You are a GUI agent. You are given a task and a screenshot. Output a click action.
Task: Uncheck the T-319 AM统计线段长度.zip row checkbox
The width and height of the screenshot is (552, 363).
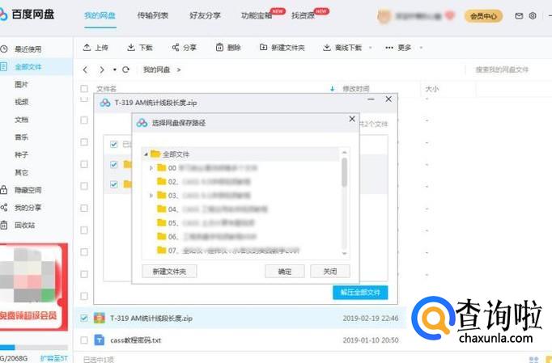84,318
